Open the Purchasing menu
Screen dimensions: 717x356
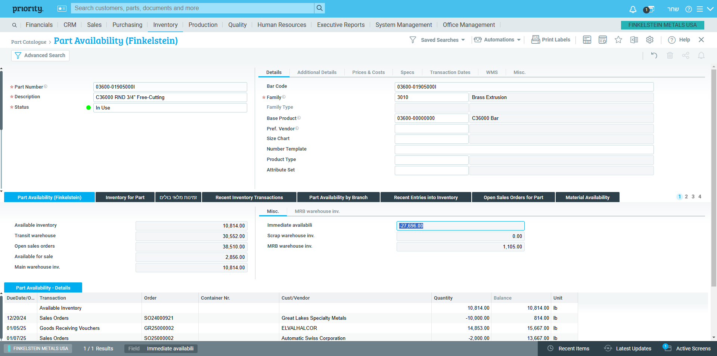click(127, 25)
